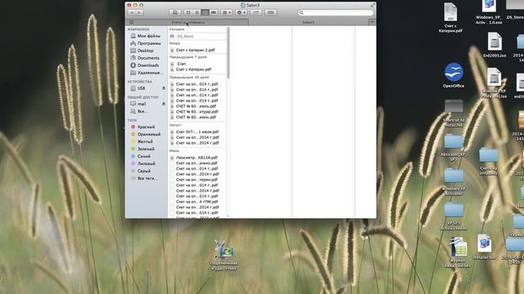Select the Aktivator_XP_SP3 folder

(454, 148)
